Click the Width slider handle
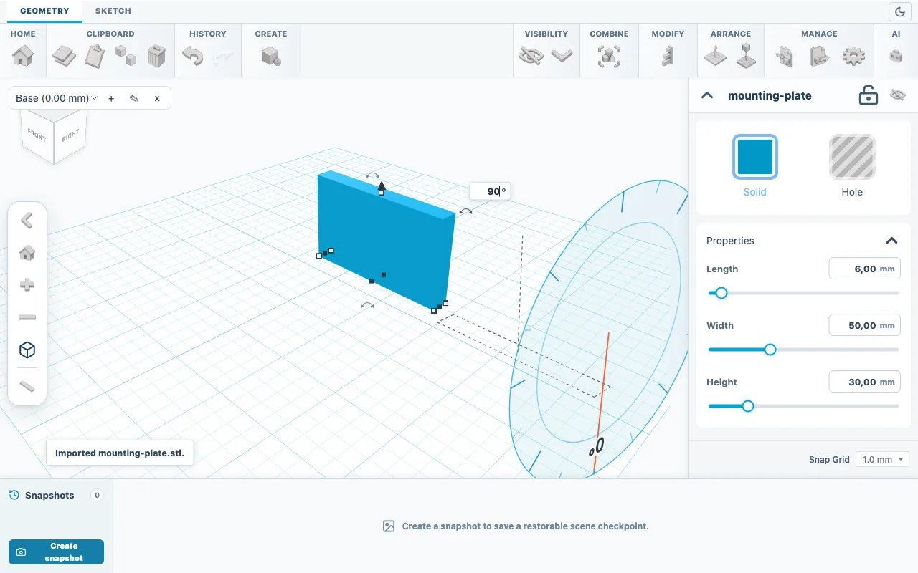The width and height of the screenshot is (918, 573). coord(770,350)
